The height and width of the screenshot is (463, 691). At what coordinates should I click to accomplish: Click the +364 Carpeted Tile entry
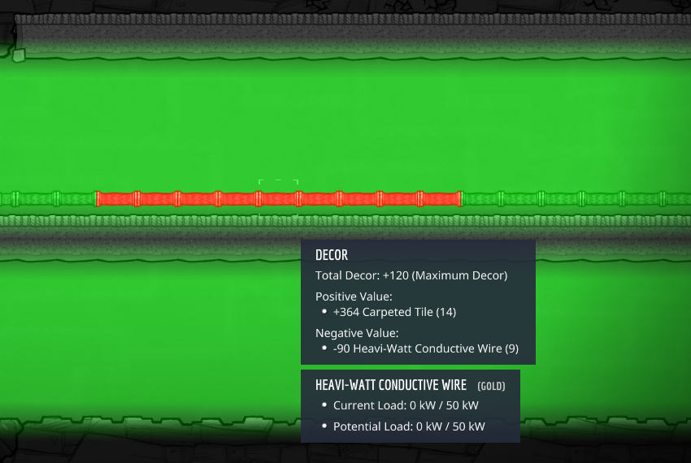[x=395, y=312]
